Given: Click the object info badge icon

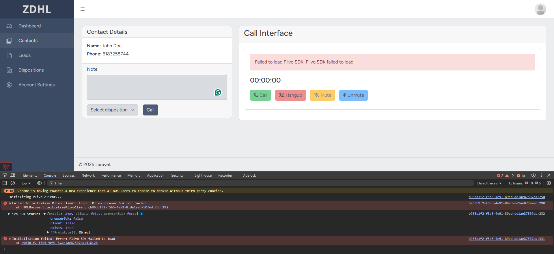Looking at the screenshot, I should pos(142,214).
